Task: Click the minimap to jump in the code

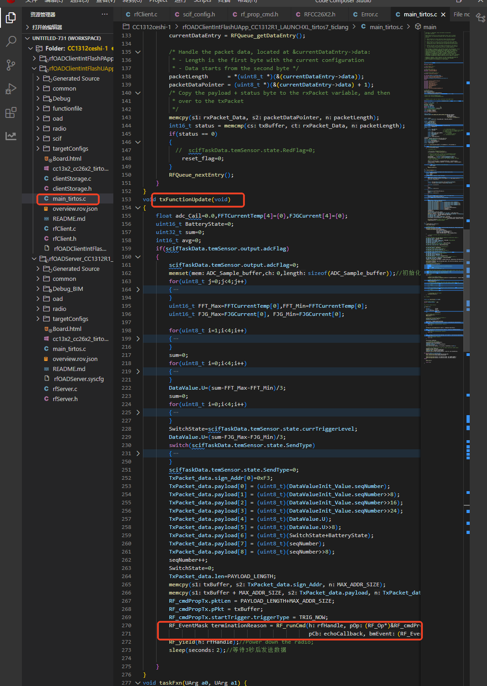Action: click(444, 182)
